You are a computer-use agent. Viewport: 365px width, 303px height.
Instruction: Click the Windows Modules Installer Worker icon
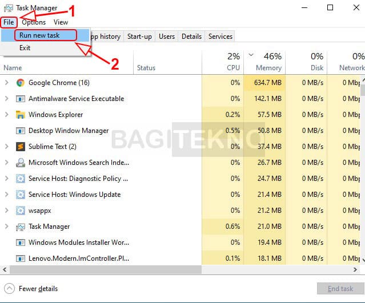point(21,243)
